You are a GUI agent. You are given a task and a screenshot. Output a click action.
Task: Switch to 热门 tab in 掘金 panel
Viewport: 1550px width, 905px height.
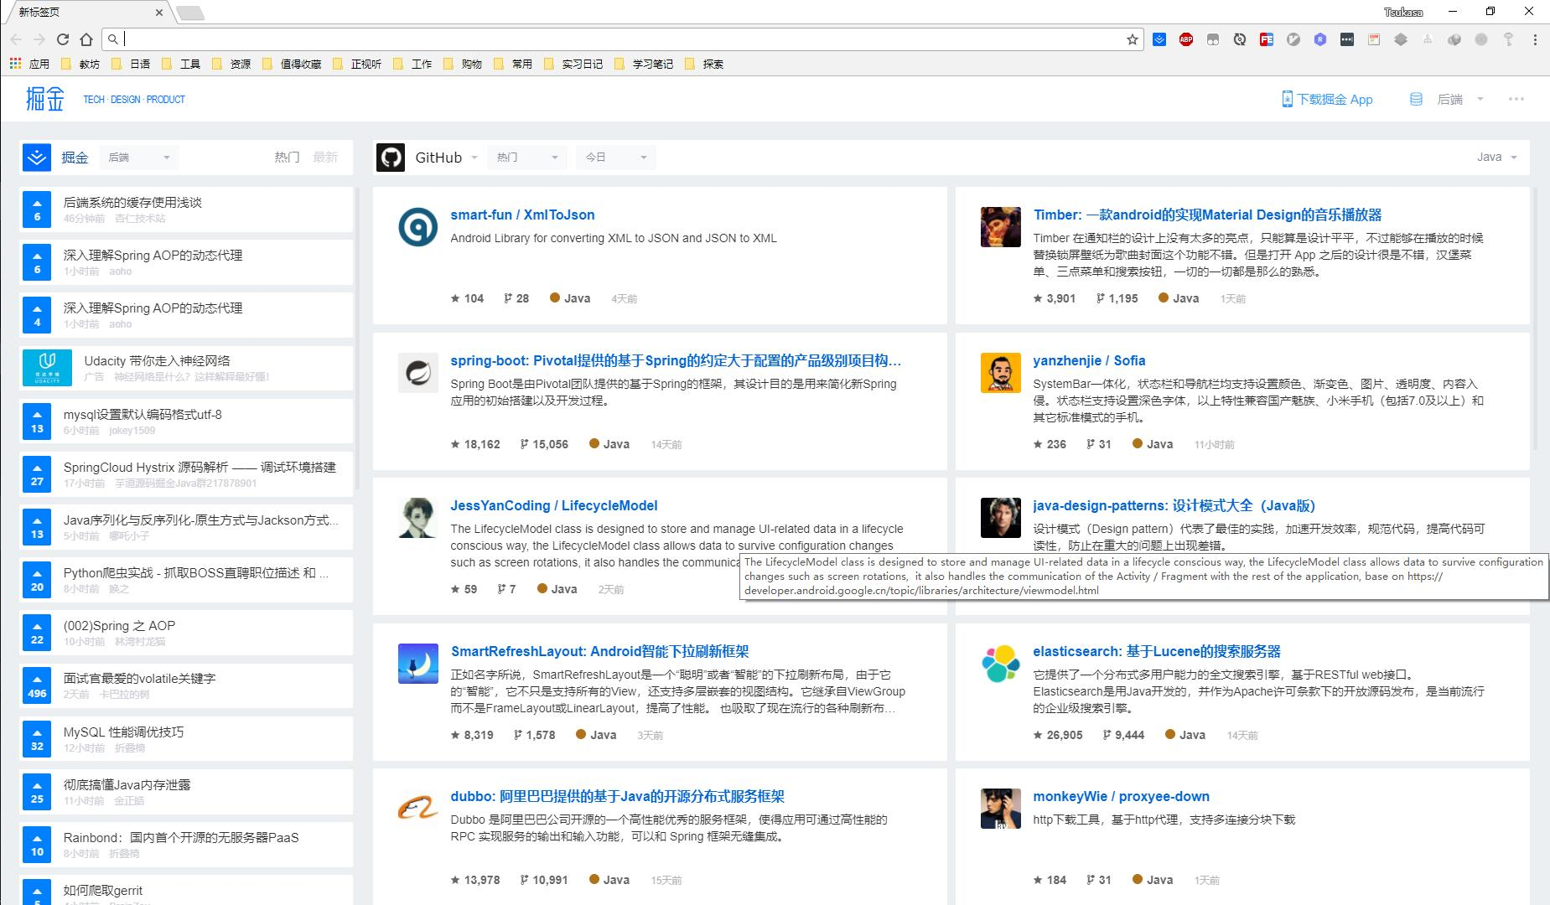coord(287,157)
